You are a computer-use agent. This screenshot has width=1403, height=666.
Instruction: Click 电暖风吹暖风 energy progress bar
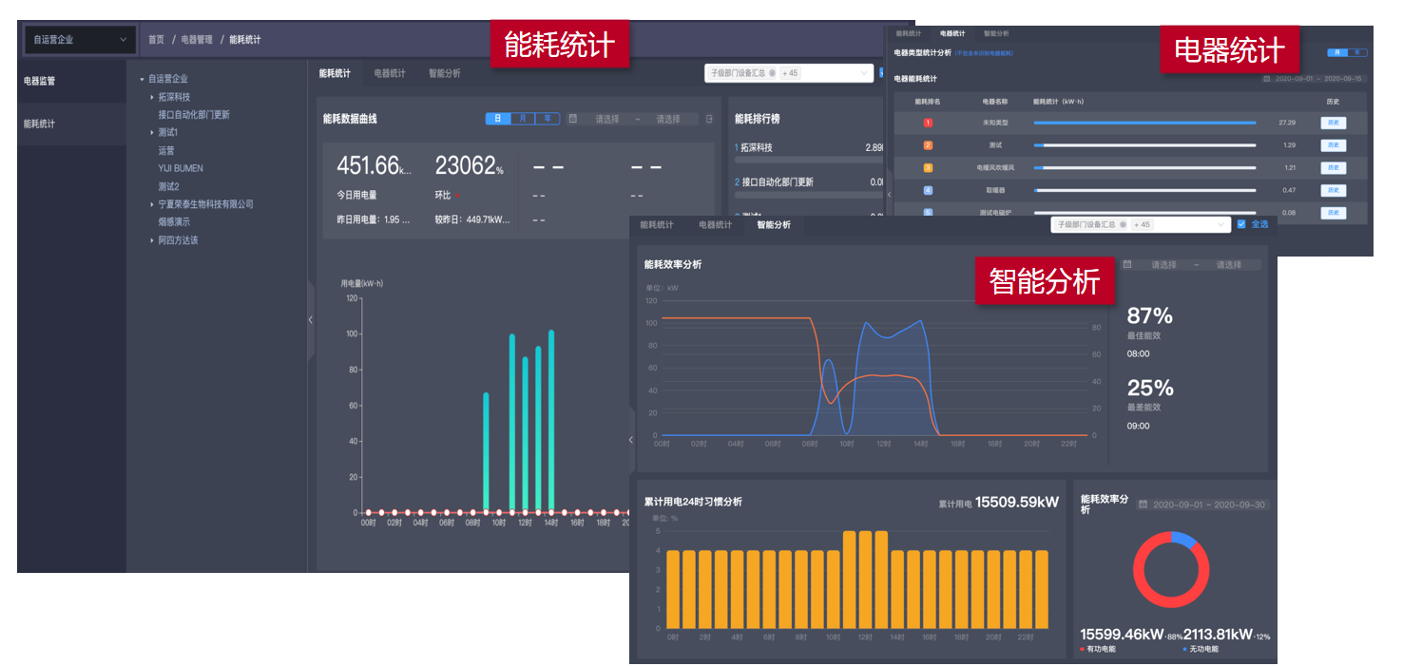pyautogui.click(x=1144, y=168)
